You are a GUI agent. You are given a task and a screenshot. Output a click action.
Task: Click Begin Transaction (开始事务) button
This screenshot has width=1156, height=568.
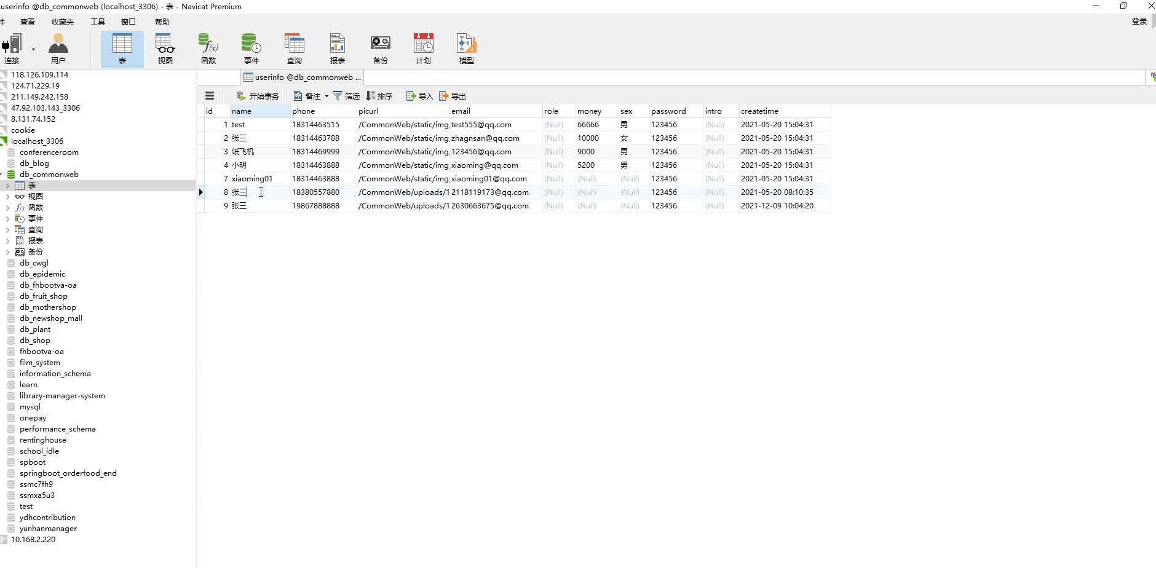[x=258, y=96]
